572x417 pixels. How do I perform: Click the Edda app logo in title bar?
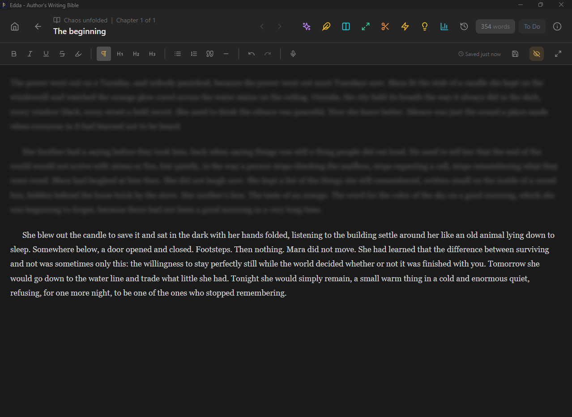(4, 5)
